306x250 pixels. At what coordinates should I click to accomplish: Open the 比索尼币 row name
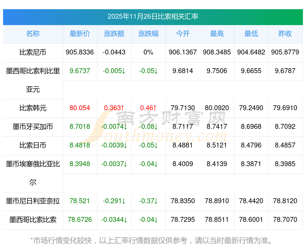33,52
